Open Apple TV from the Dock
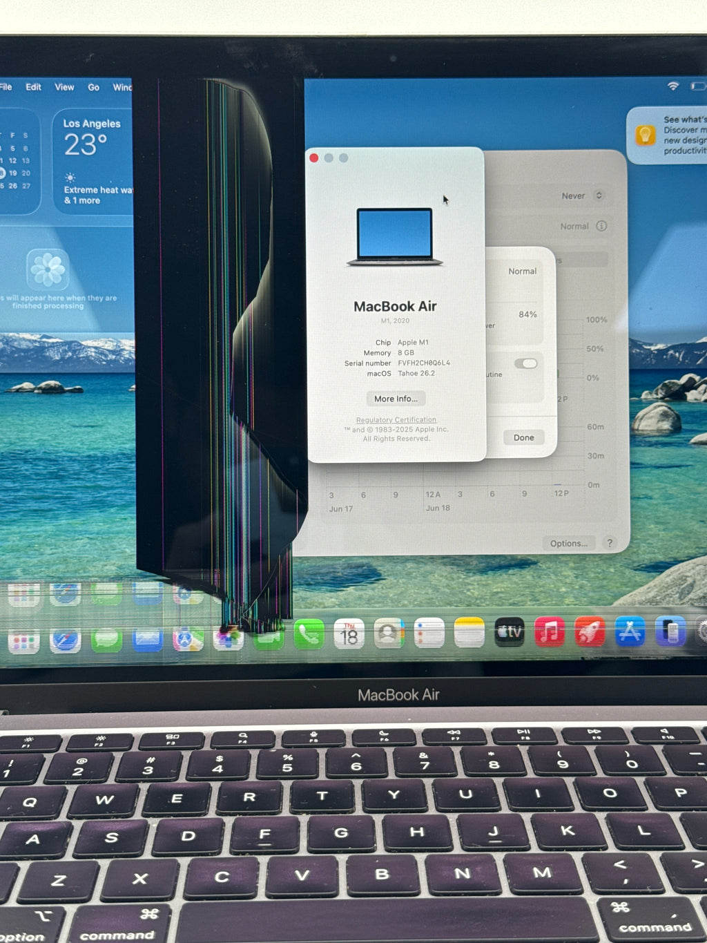Viewport: 707px width, 943px height. point(510,632)
